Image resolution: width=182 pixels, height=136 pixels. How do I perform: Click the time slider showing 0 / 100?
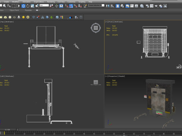click(x=8, y=130)
